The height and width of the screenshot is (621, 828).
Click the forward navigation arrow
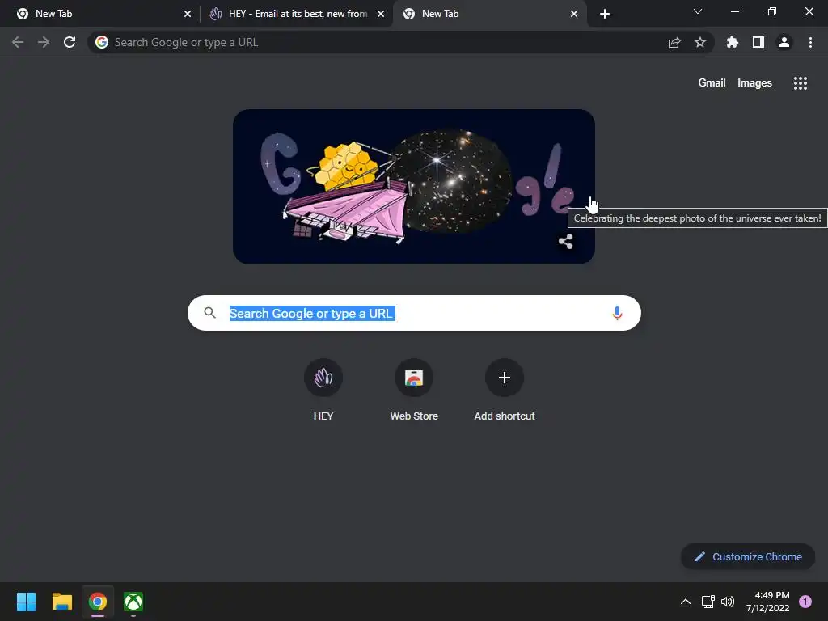pos(44,42)
